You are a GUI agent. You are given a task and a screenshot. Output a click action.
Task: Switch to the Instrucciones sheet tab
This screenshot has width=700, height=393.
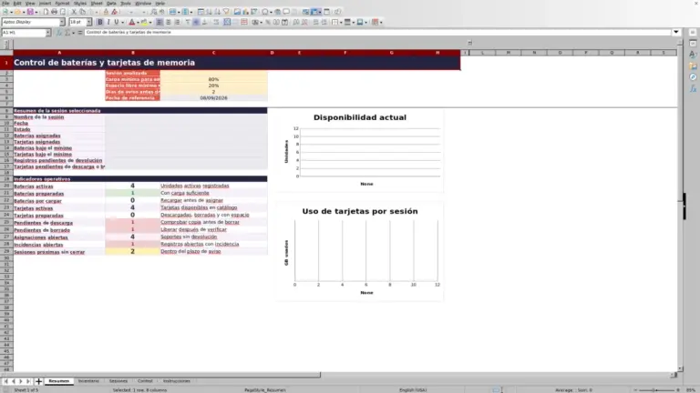(176, 381)
